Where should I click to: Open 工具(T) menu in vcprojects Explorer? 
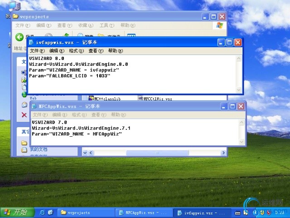pyautogui.click(x=107, y=25)
